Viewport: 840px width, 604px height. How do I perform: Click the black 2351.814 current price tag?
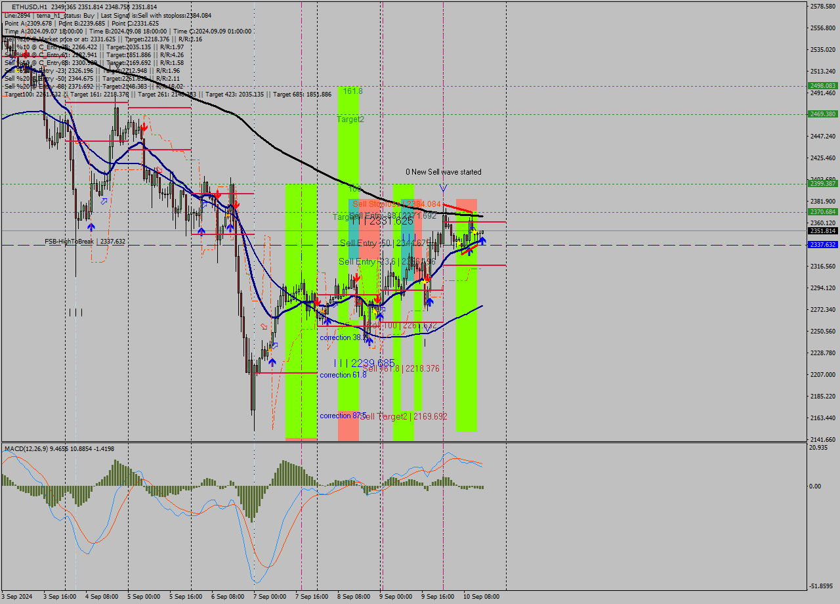(x=822, y=231)
